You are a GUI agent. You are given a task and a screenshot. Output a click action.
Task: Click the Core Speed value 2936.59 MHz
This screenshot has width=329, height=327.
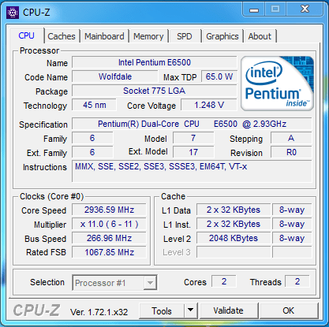109,210
